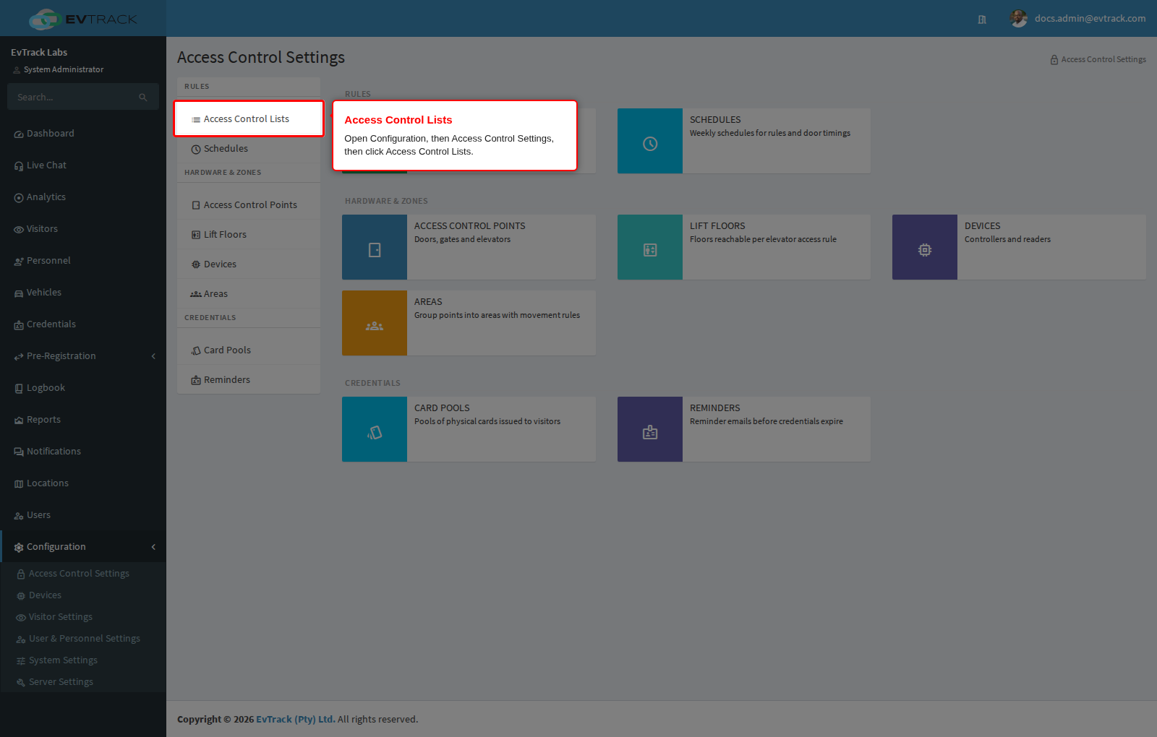This screenshot has width=1157, height=737.
Task: Open Notifications in sidebar
Action: pyautogui.click(x=83, y=452)
